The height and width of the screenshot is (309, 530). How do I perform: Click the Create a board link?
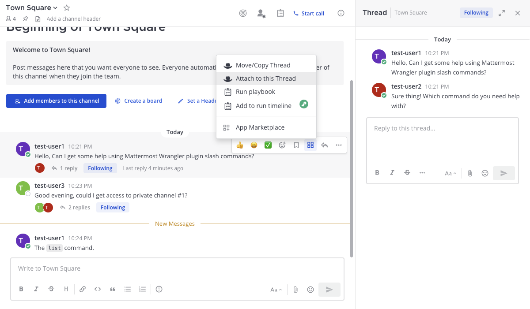tap(138, 101)
